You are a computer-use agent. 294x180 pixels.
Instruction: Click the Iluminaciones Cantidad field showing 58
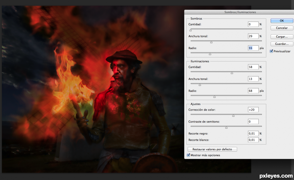[x=253, y=67]
